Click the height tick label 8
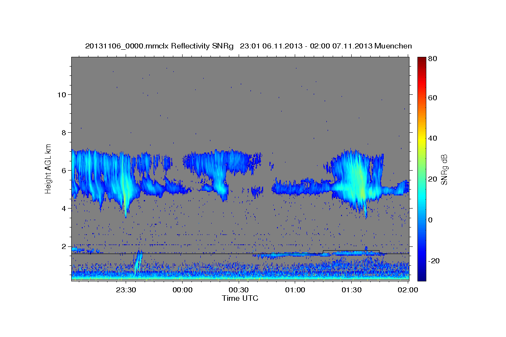 point(64,132)
